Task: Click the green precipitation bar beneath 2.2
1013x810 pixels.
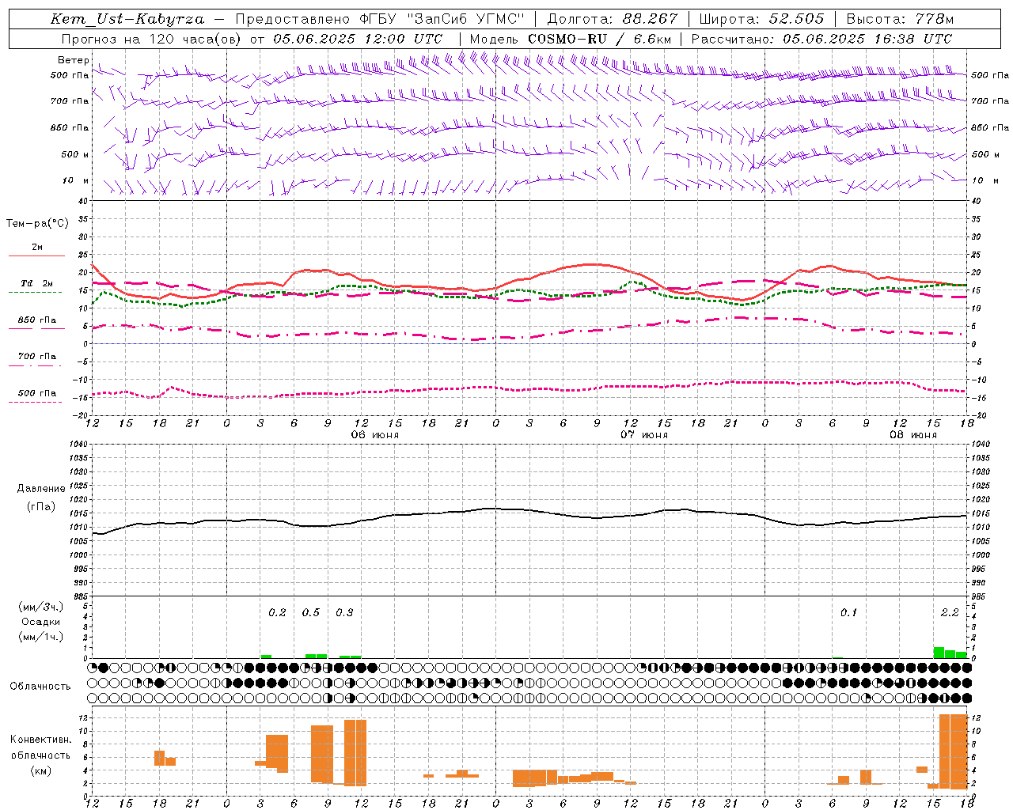Action: (950, 653)
